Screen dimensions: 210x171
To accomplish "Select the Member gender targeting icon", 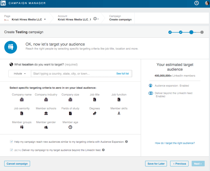I will pyautogui.click(x=46, y=127).
